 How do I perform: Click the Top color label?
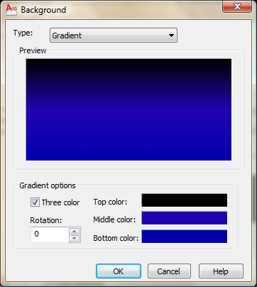click(110, 202)
